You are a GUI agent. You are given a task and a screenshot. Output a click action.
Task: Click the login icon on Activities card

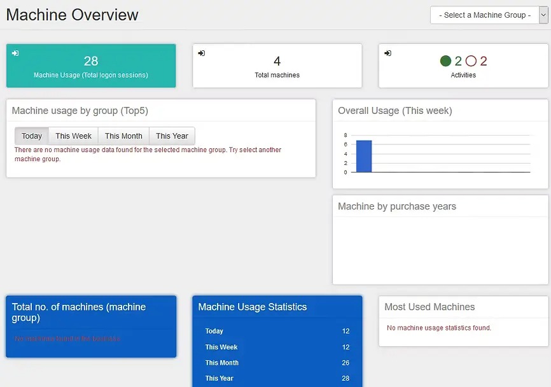click(387, 53)
